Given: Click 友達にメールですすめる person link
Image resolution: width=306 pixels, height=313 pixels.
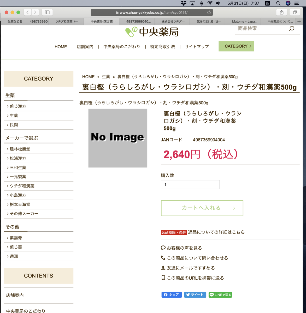Looking at the screenshot, I should tap(188, 268).
